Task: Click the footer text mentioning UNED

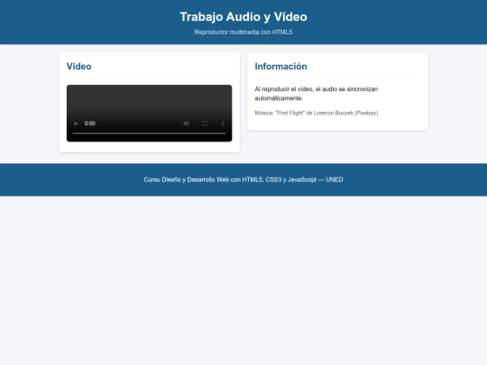Action: [243, 179]
